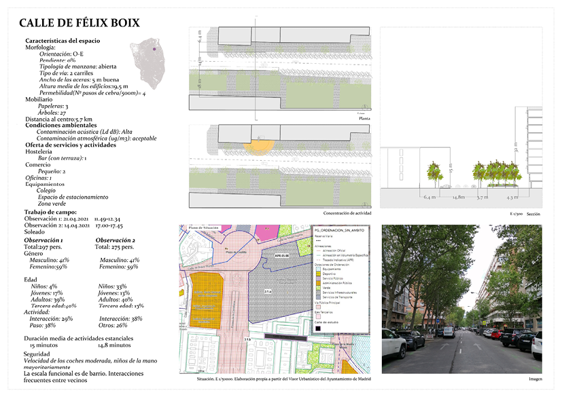Click the 'Ejes Terciarios' pink legend symbol

(318, 316)
